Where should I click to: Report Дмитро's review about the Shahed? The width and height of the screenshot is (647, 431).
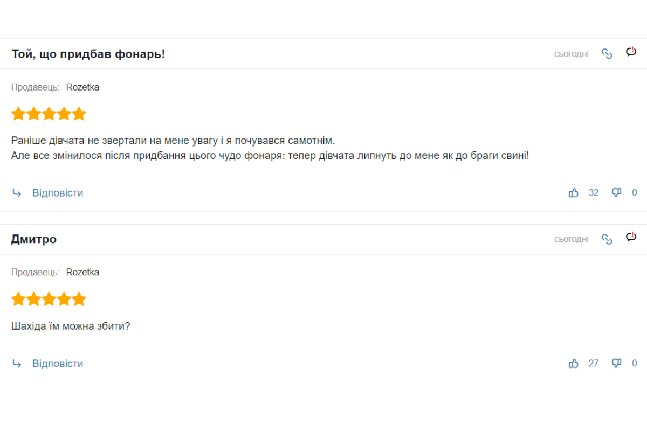[631, 238]
